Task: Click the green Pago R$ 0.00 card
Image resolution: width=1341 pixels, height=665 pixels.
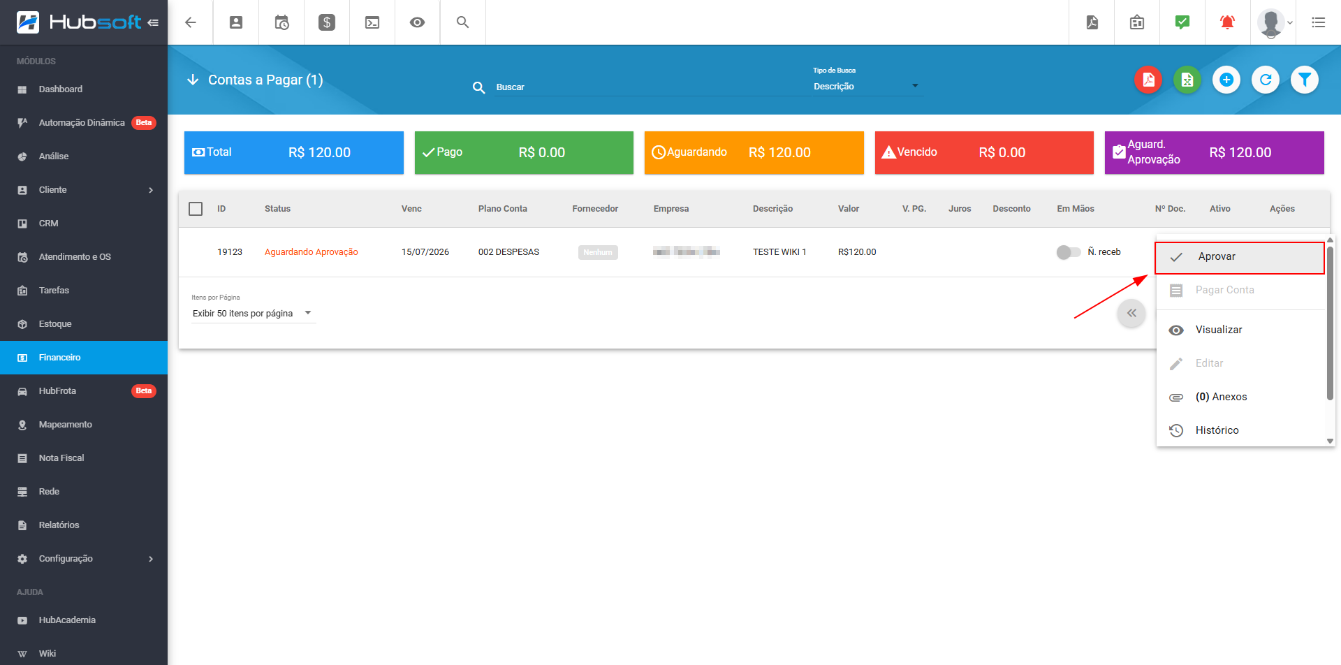Action: pos(524,152)
